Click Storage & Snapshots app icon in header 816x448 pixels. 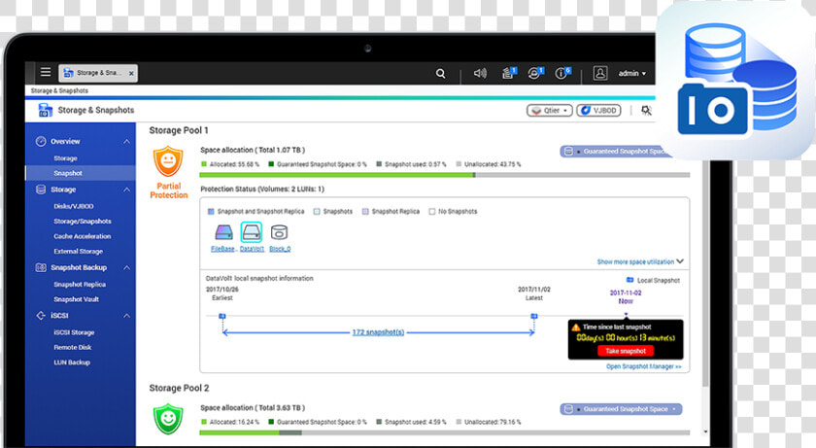pos(46,110)
